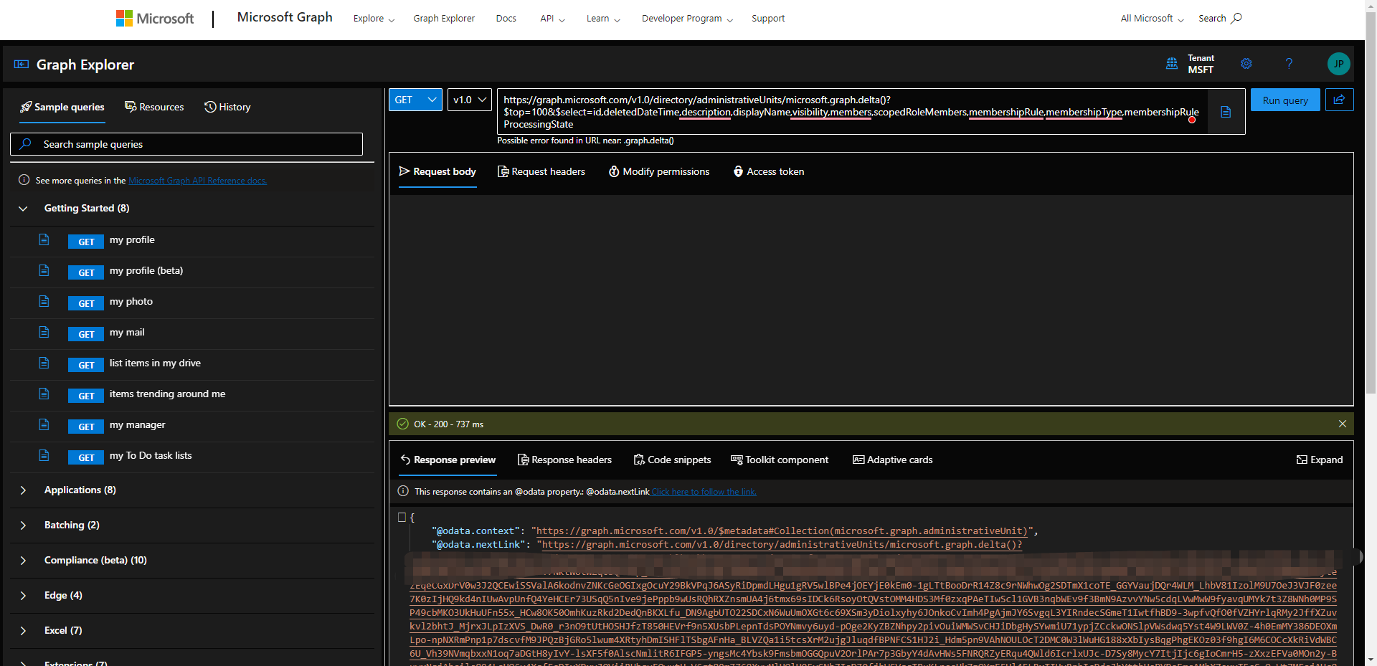1377x666 pixels.
Task: Click the info icon near odata message
Action: click(403, 491)
